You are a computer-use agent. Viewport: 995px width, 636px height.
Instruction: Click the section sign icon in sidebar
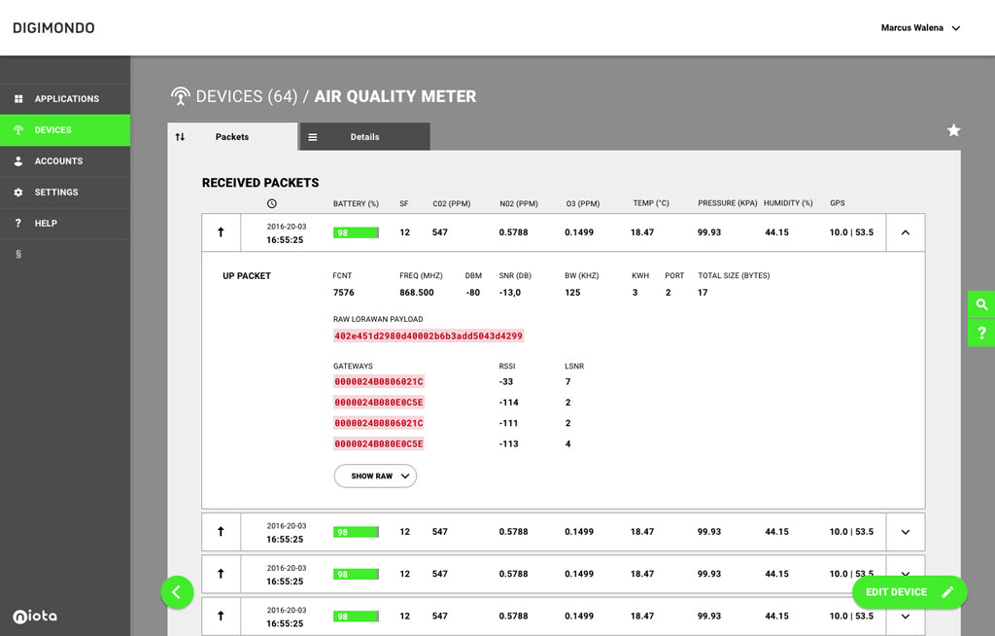[x=18, y=254]
